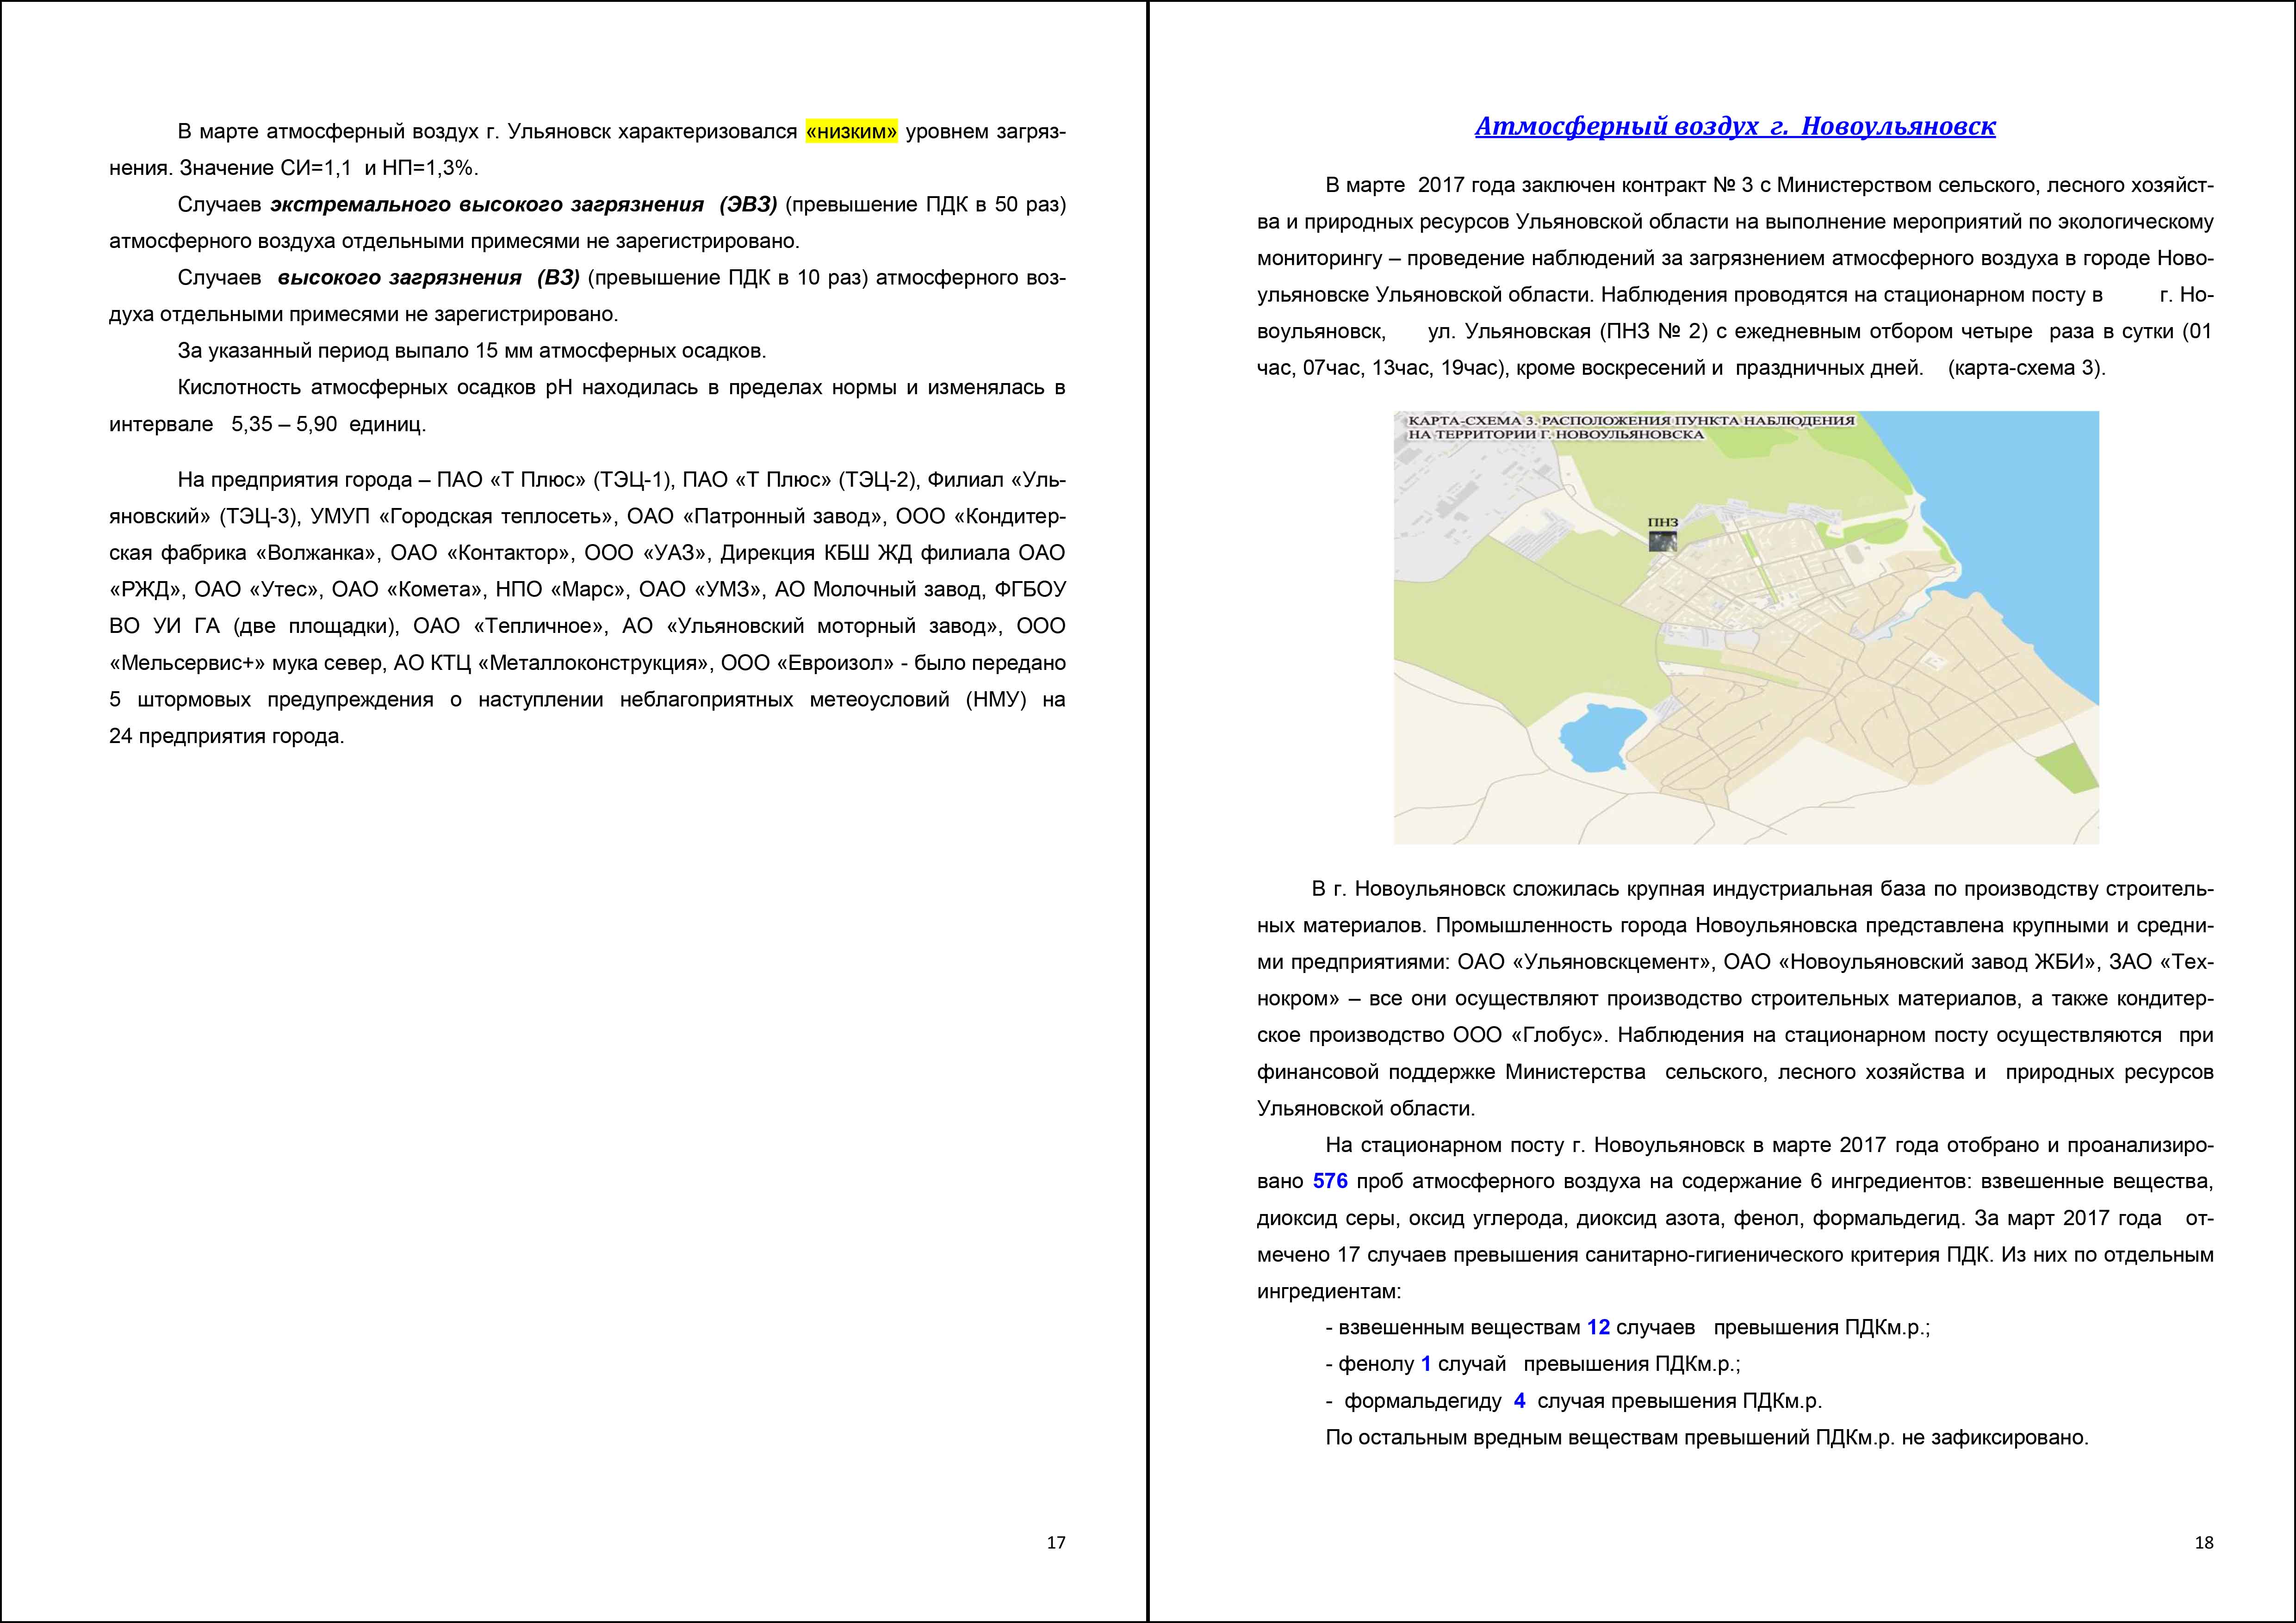Screen dimensions: 2296x1623
Task: Click "АО «Ульяновский моторный завод»"
Action: [812, 626]
